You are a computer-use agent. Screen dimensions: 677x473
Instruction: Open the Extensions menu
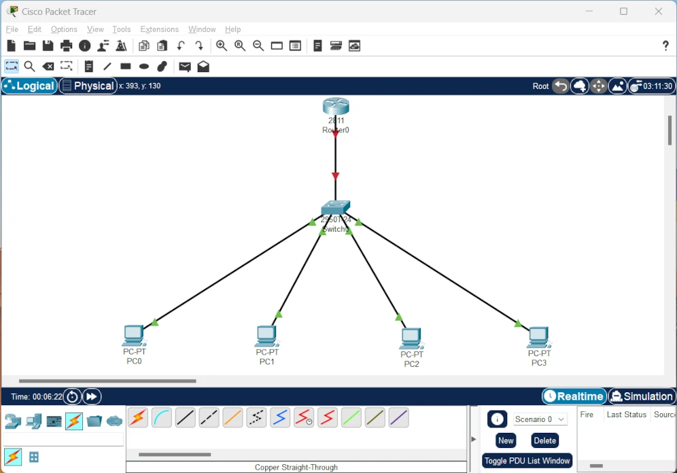[159, 29]
